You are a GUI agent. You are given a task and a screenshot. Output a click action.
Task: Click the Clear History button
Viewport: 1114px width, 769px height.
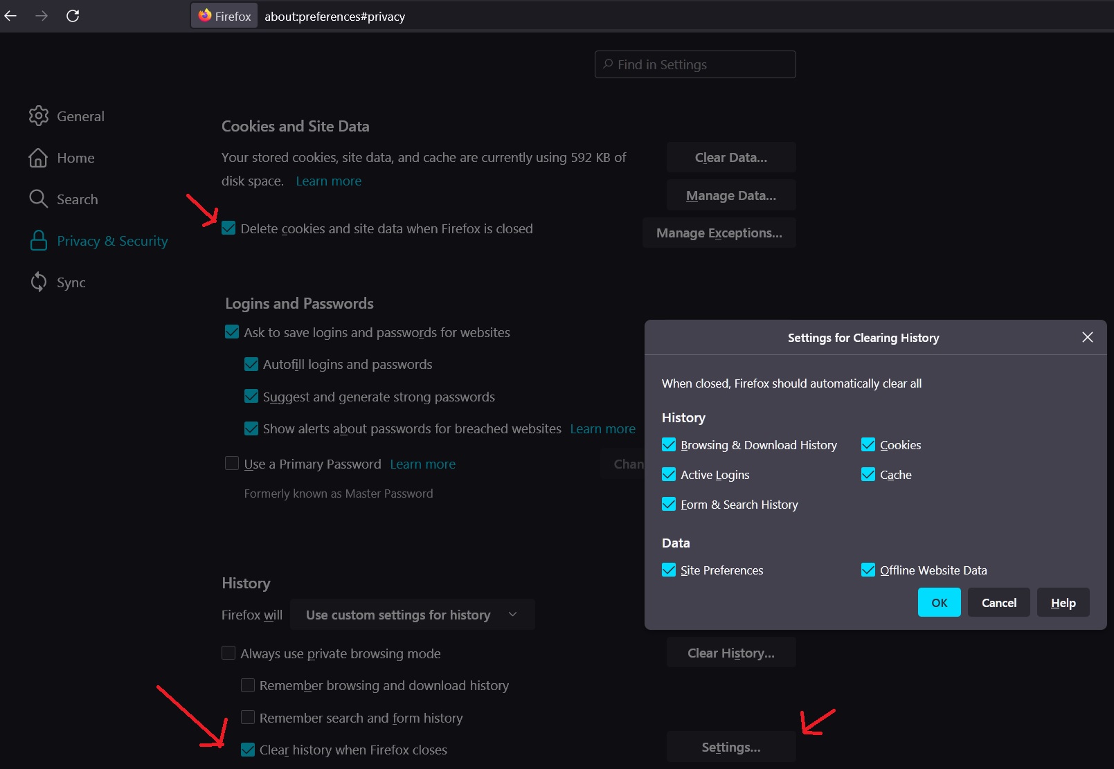731,653
